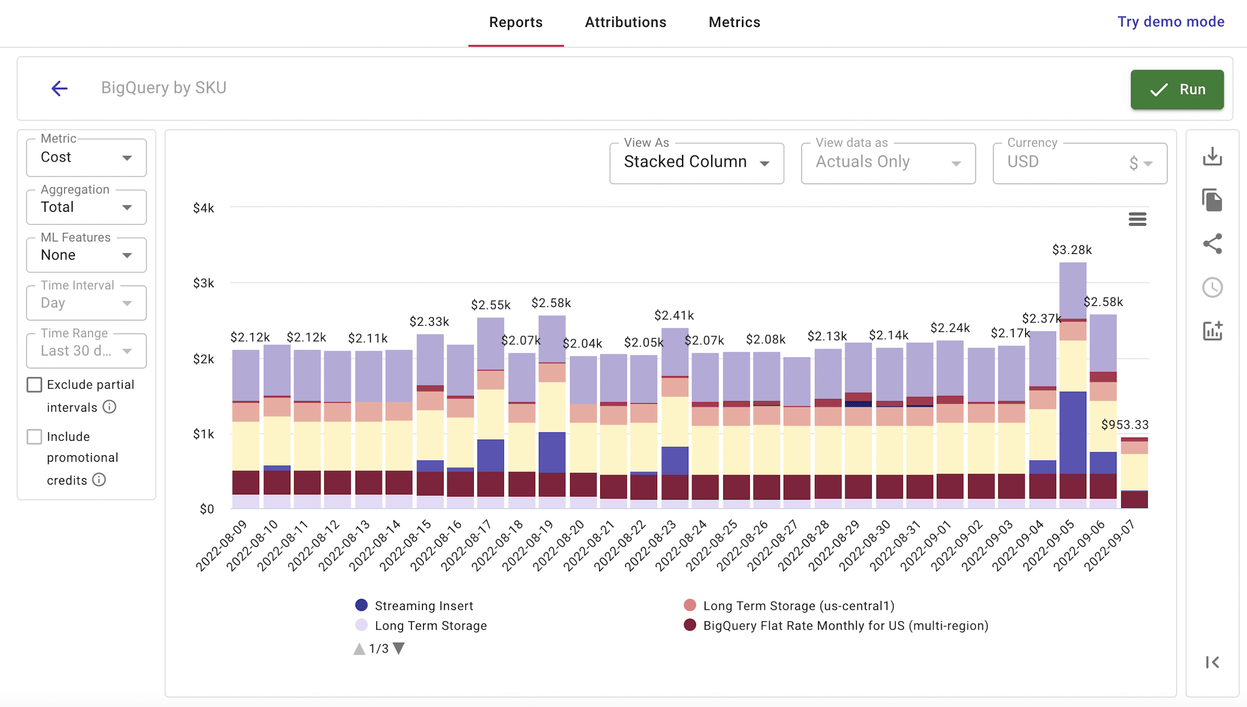
Task: Open the Aggregation Total dropdown
Action: (86, 207)
